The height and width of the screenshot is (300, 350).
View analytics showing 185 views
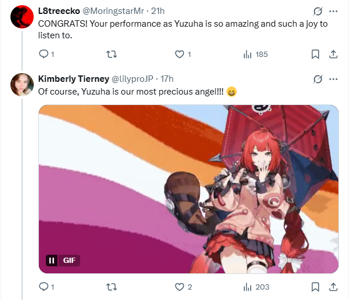coord(255,54)
